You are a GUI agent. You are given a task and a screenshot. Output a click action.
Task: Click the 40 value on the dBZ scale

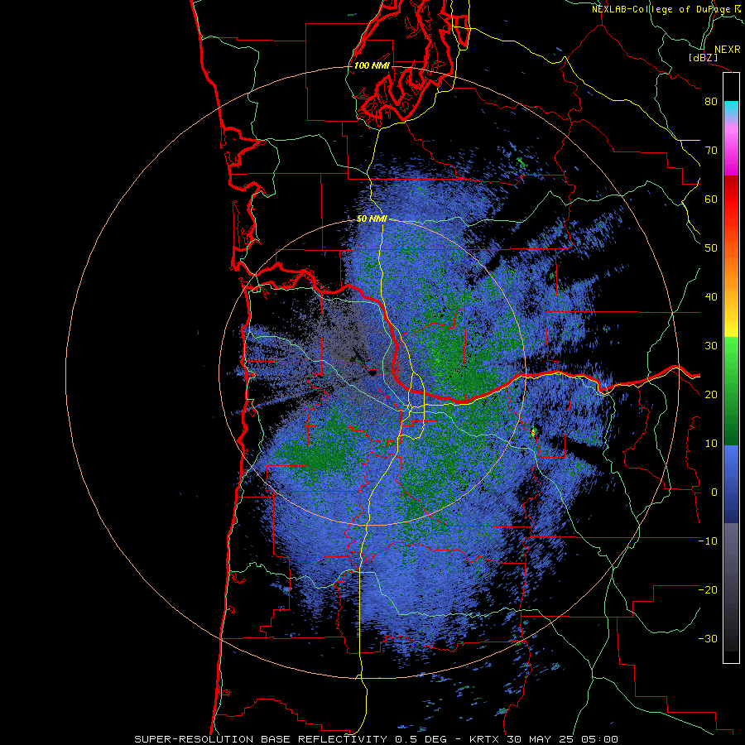(711, 297)
